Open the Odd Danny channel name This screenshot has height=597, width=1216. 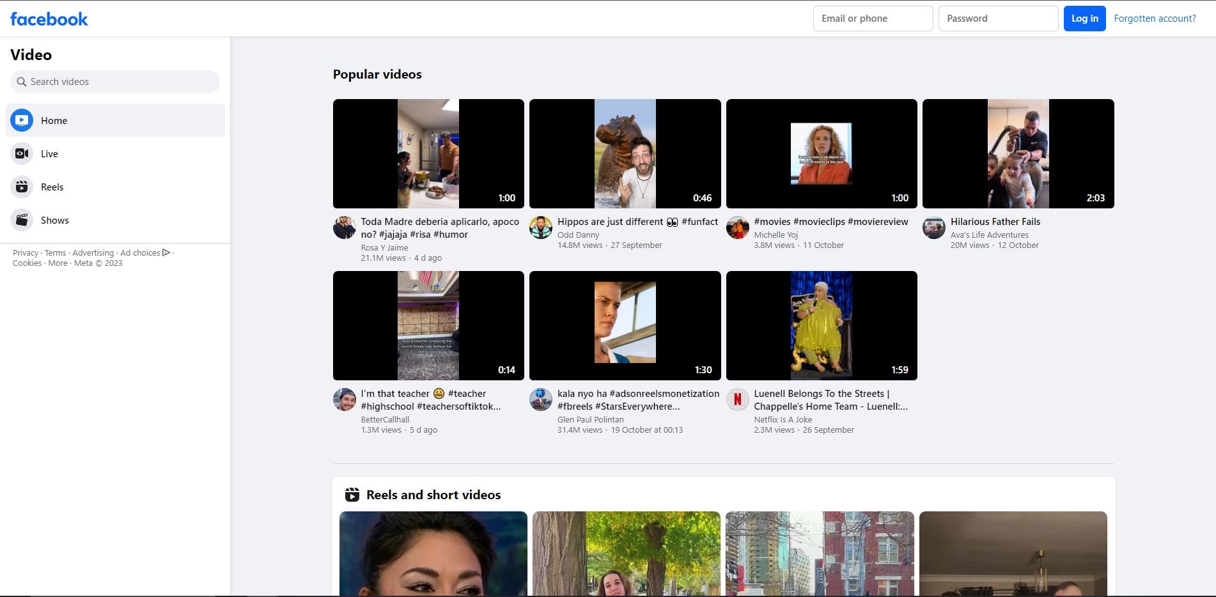(x=579, y=235)
